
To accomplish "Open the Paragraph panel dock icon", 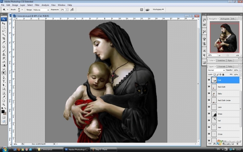I will coord(204,56).
